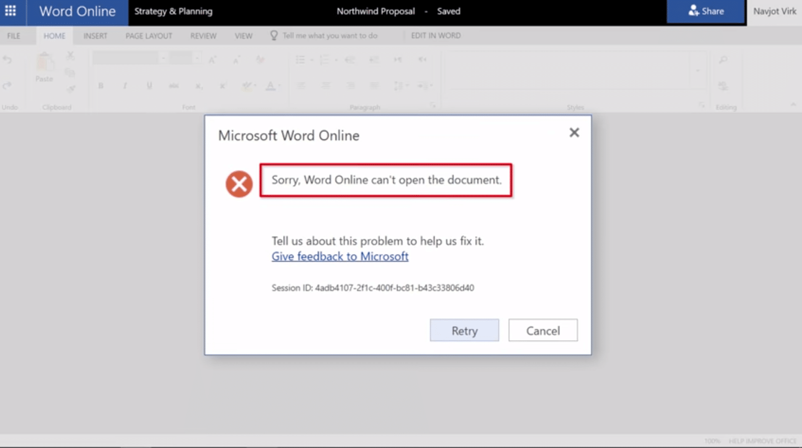Image resolution: width=802 pixels, height=448 pixels.
Task: Click the Right-to-left text direction icon
Action: (422, 60)
